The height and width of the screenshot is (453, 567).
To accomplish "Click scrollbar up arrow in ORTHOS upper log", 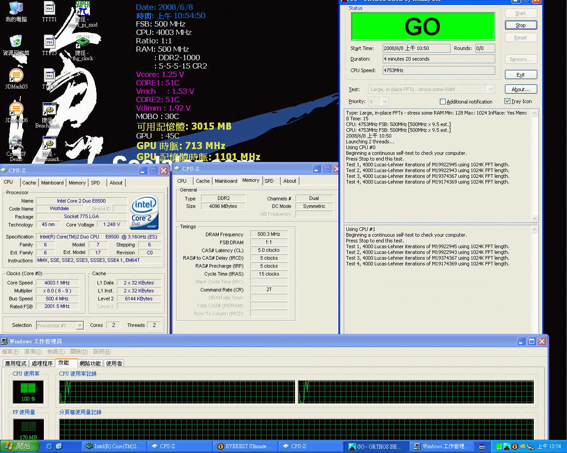I will (535, 113).
